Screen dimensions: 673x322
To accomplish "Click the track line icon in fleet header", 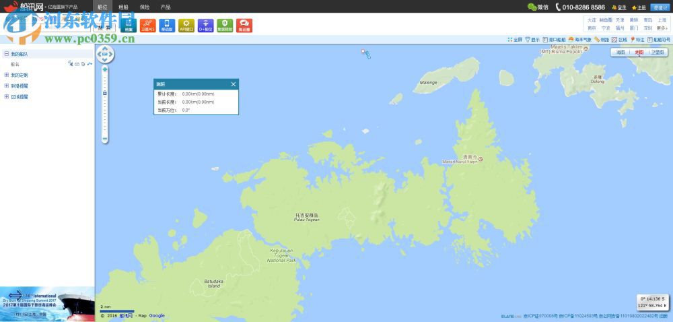I will pos(90,64).
